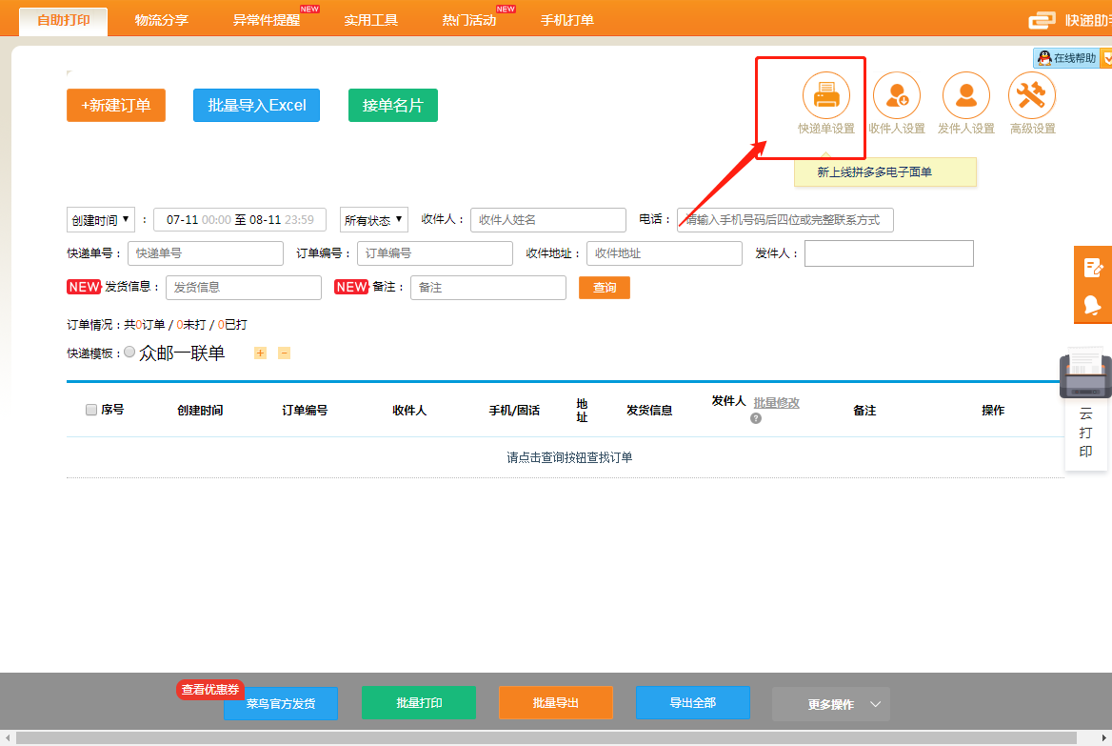
Task: Open the 高级设置 tools icon
Action: (x=1031, y=96)
